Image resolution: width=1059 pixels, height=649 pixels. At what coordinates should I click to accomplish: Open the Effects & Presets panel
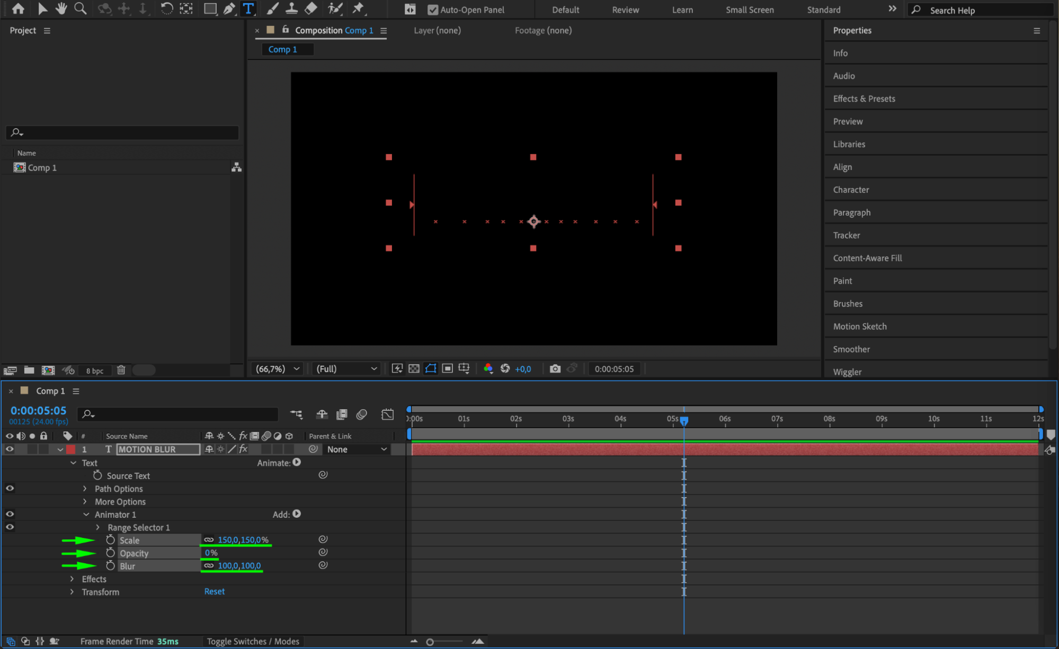[x=864, y=99]
